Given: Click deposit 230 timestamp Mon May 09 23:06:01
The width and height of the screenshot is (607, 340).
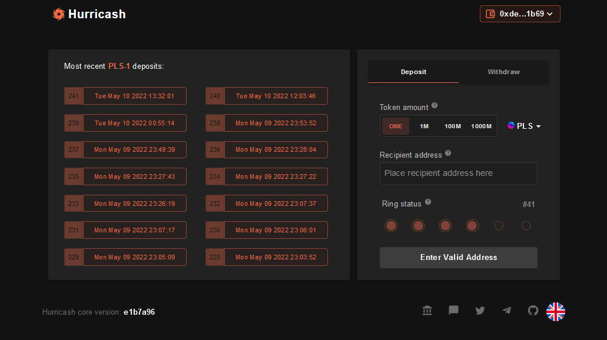Looking at the screenshot, I should point(276,230).
